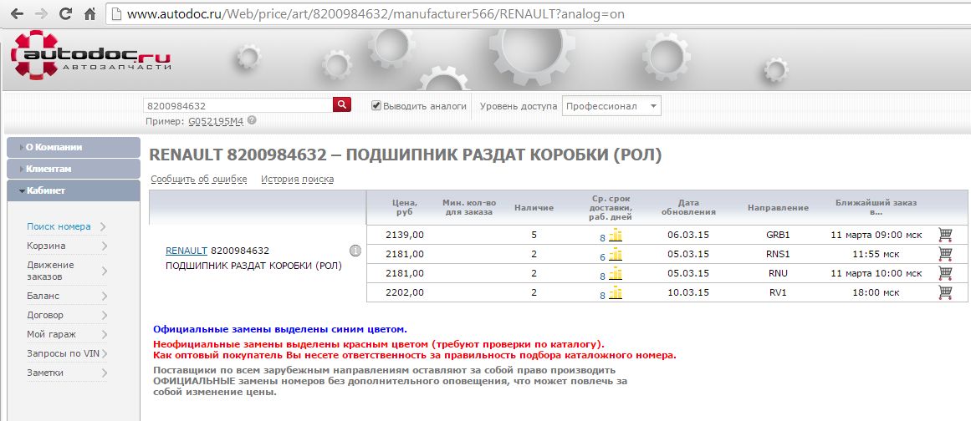Click the autodoc.ru logo

(90, 55)
